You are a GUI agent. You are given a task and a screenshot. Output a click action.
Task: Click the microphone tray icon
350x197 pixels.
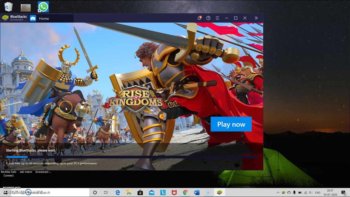294,193
